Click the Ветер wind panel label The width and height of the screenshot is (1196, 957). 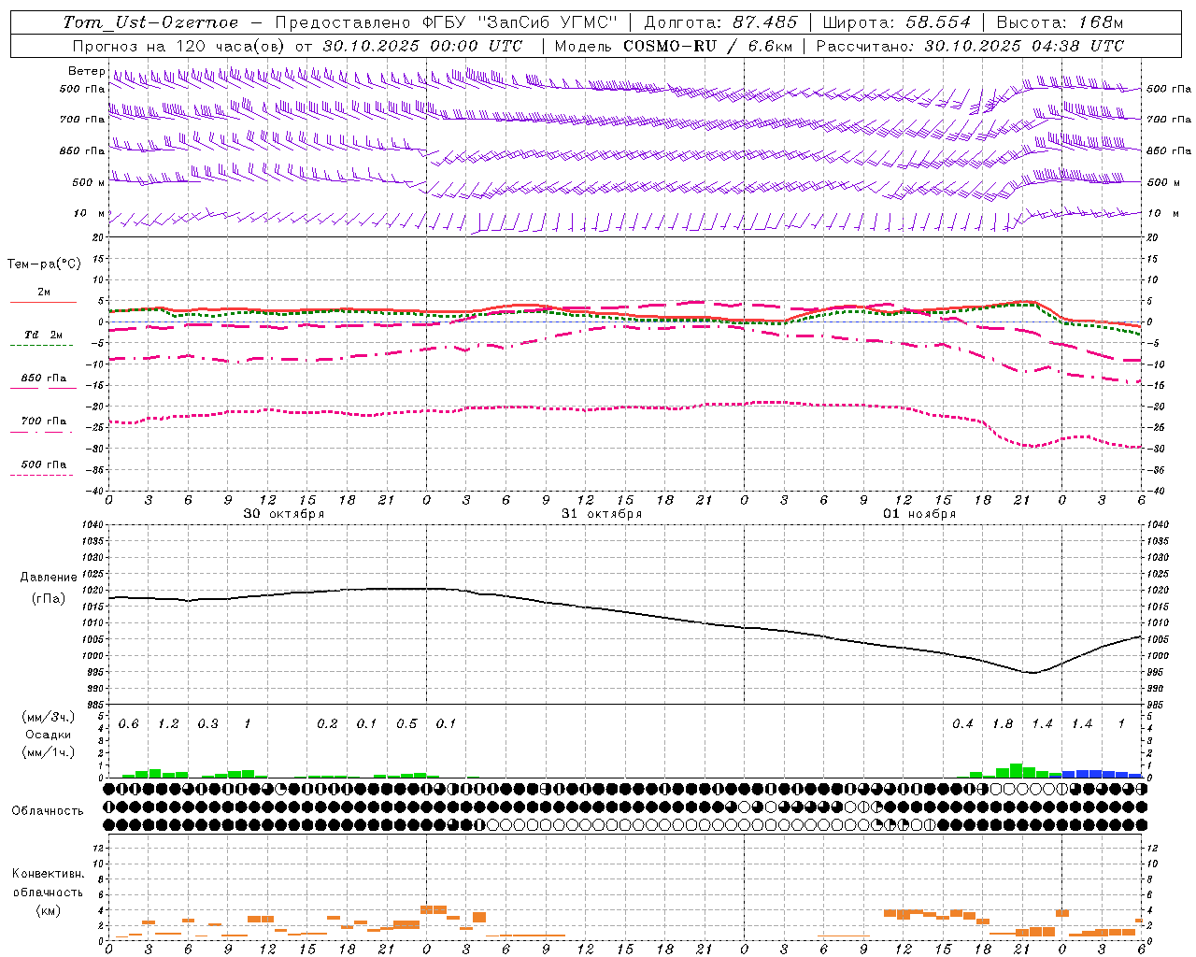pyautogui.click(x=87, y=71)
